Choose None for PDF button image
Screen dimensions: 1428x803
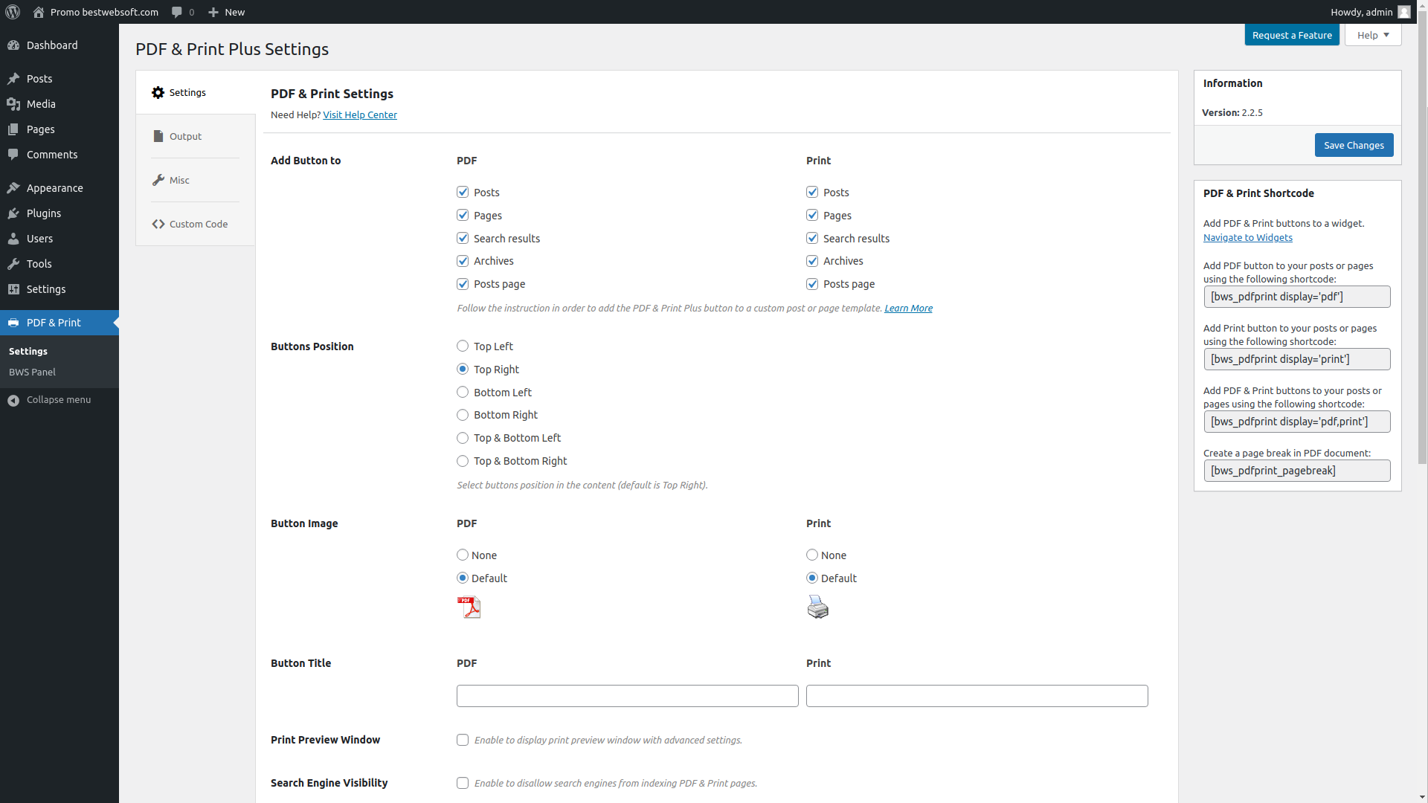(463, 555)
